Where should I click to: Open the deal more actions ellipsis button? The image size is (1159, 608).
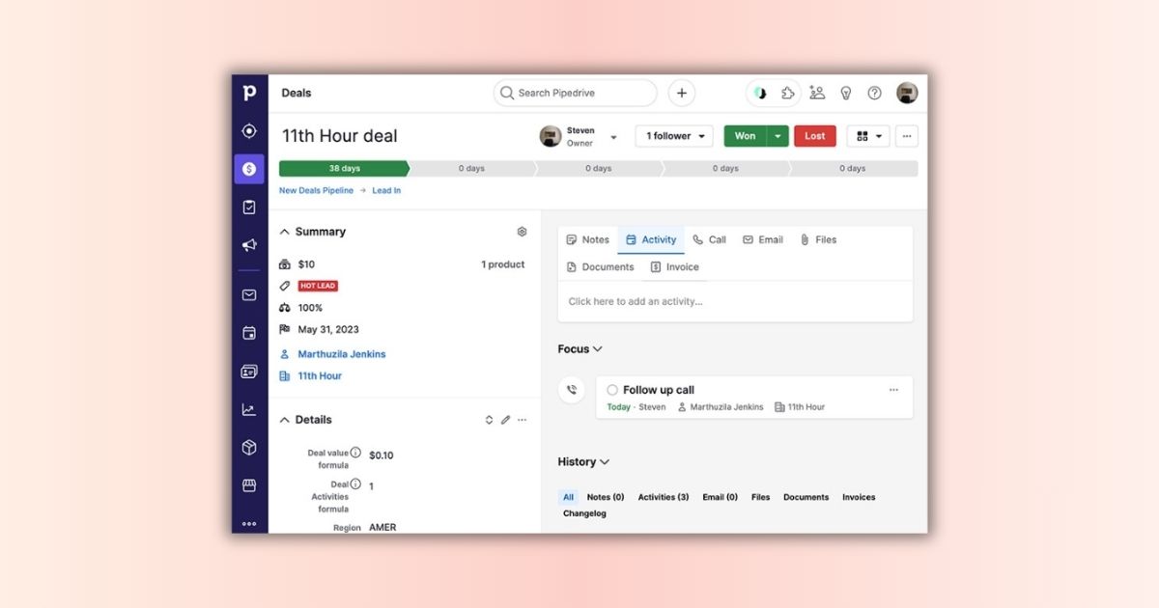(907, 136)
